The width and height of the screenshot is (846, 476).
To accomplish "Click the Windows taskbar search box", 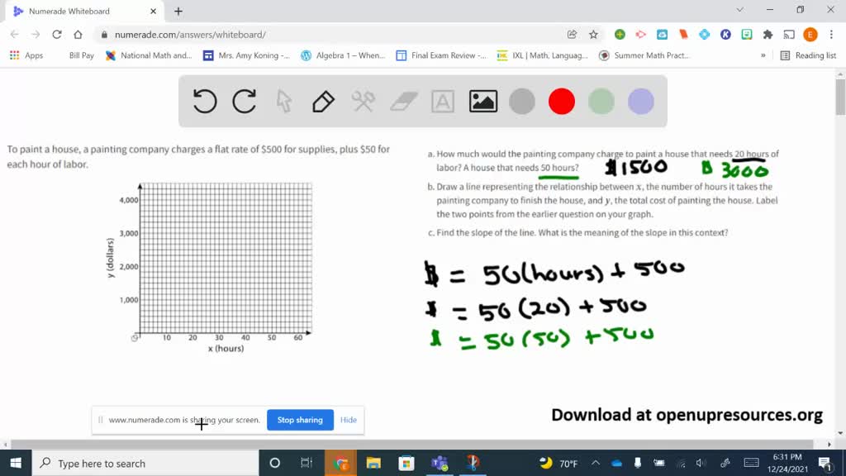I will click(145, 464).
